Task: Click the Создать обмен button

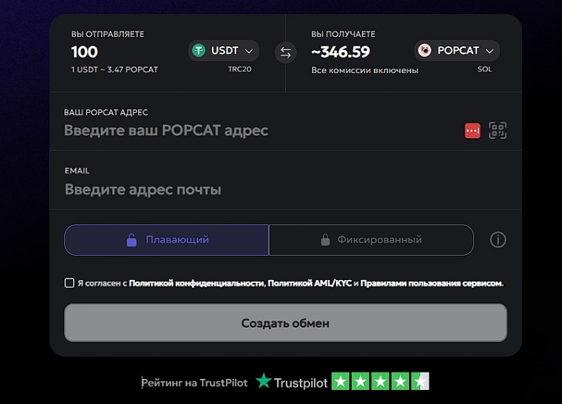Action: coord(286,322)
